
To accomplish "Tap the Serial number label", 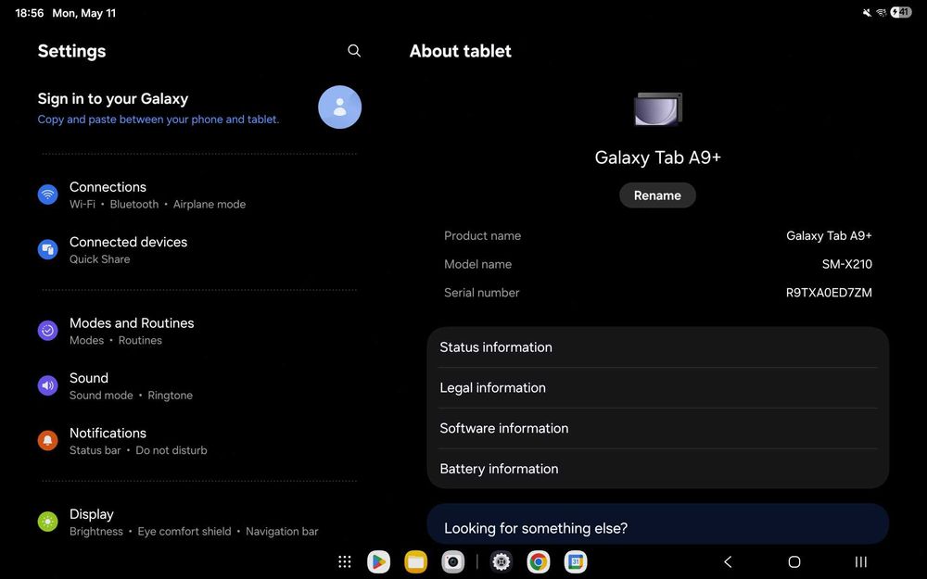I will [481, 293].
